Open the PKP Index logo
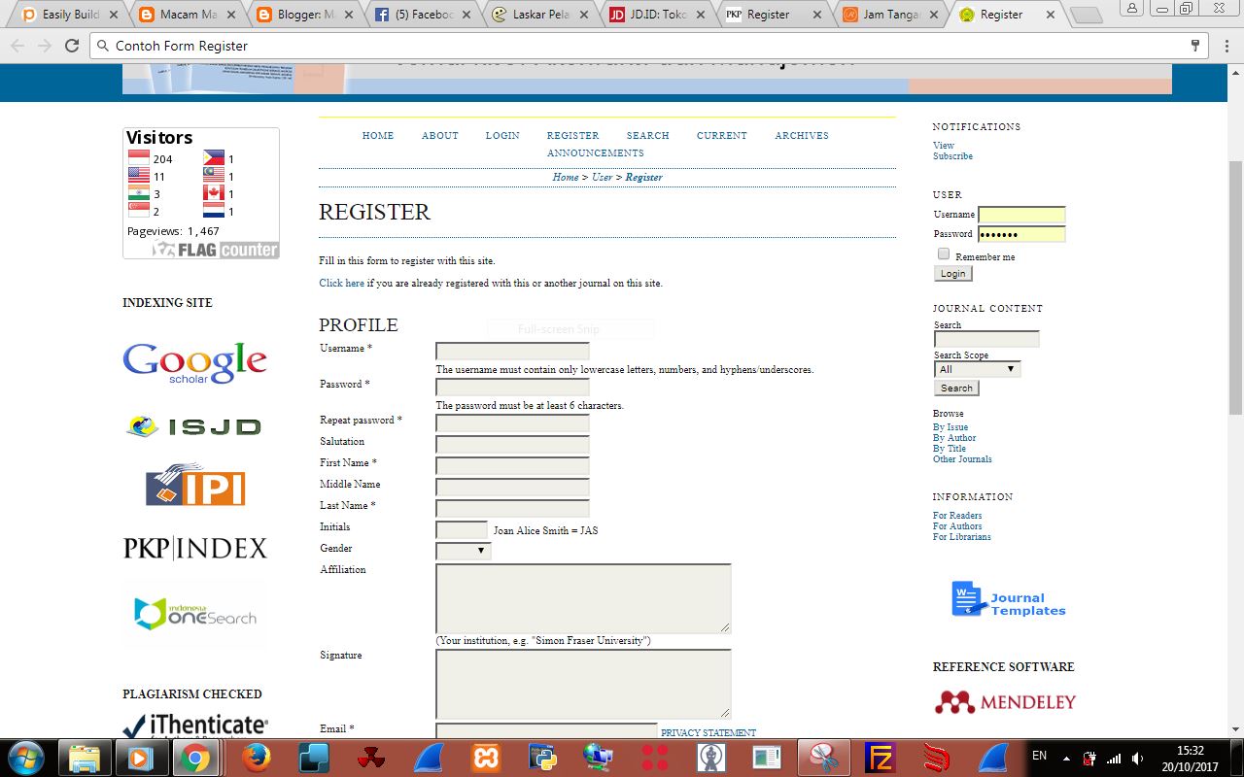This screenshot has width=1244, height=777. 194,549
